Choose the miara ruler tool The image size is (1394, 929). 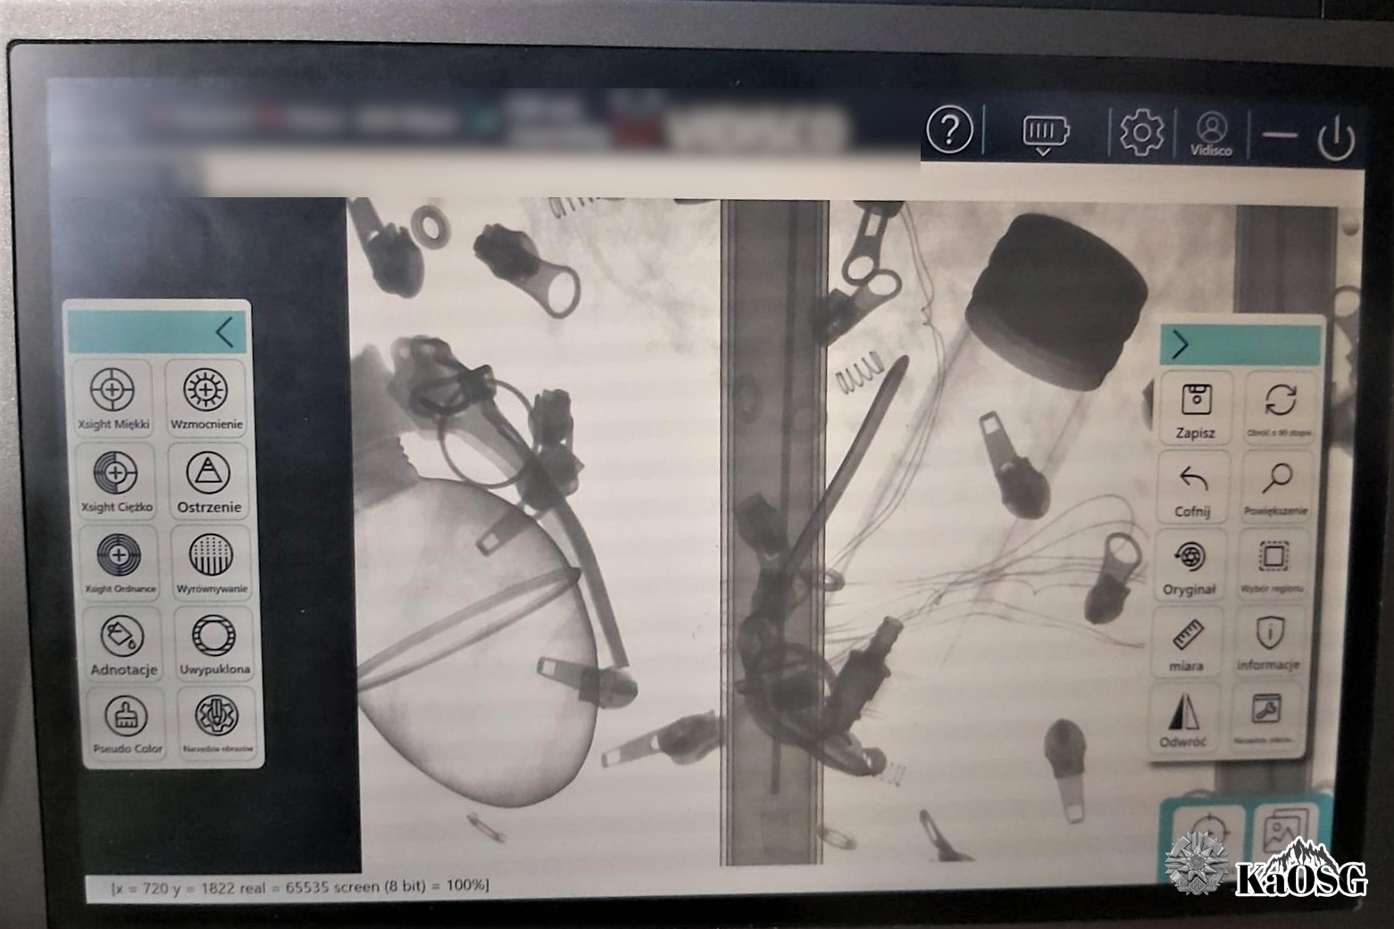click(x=1187, y=642)
